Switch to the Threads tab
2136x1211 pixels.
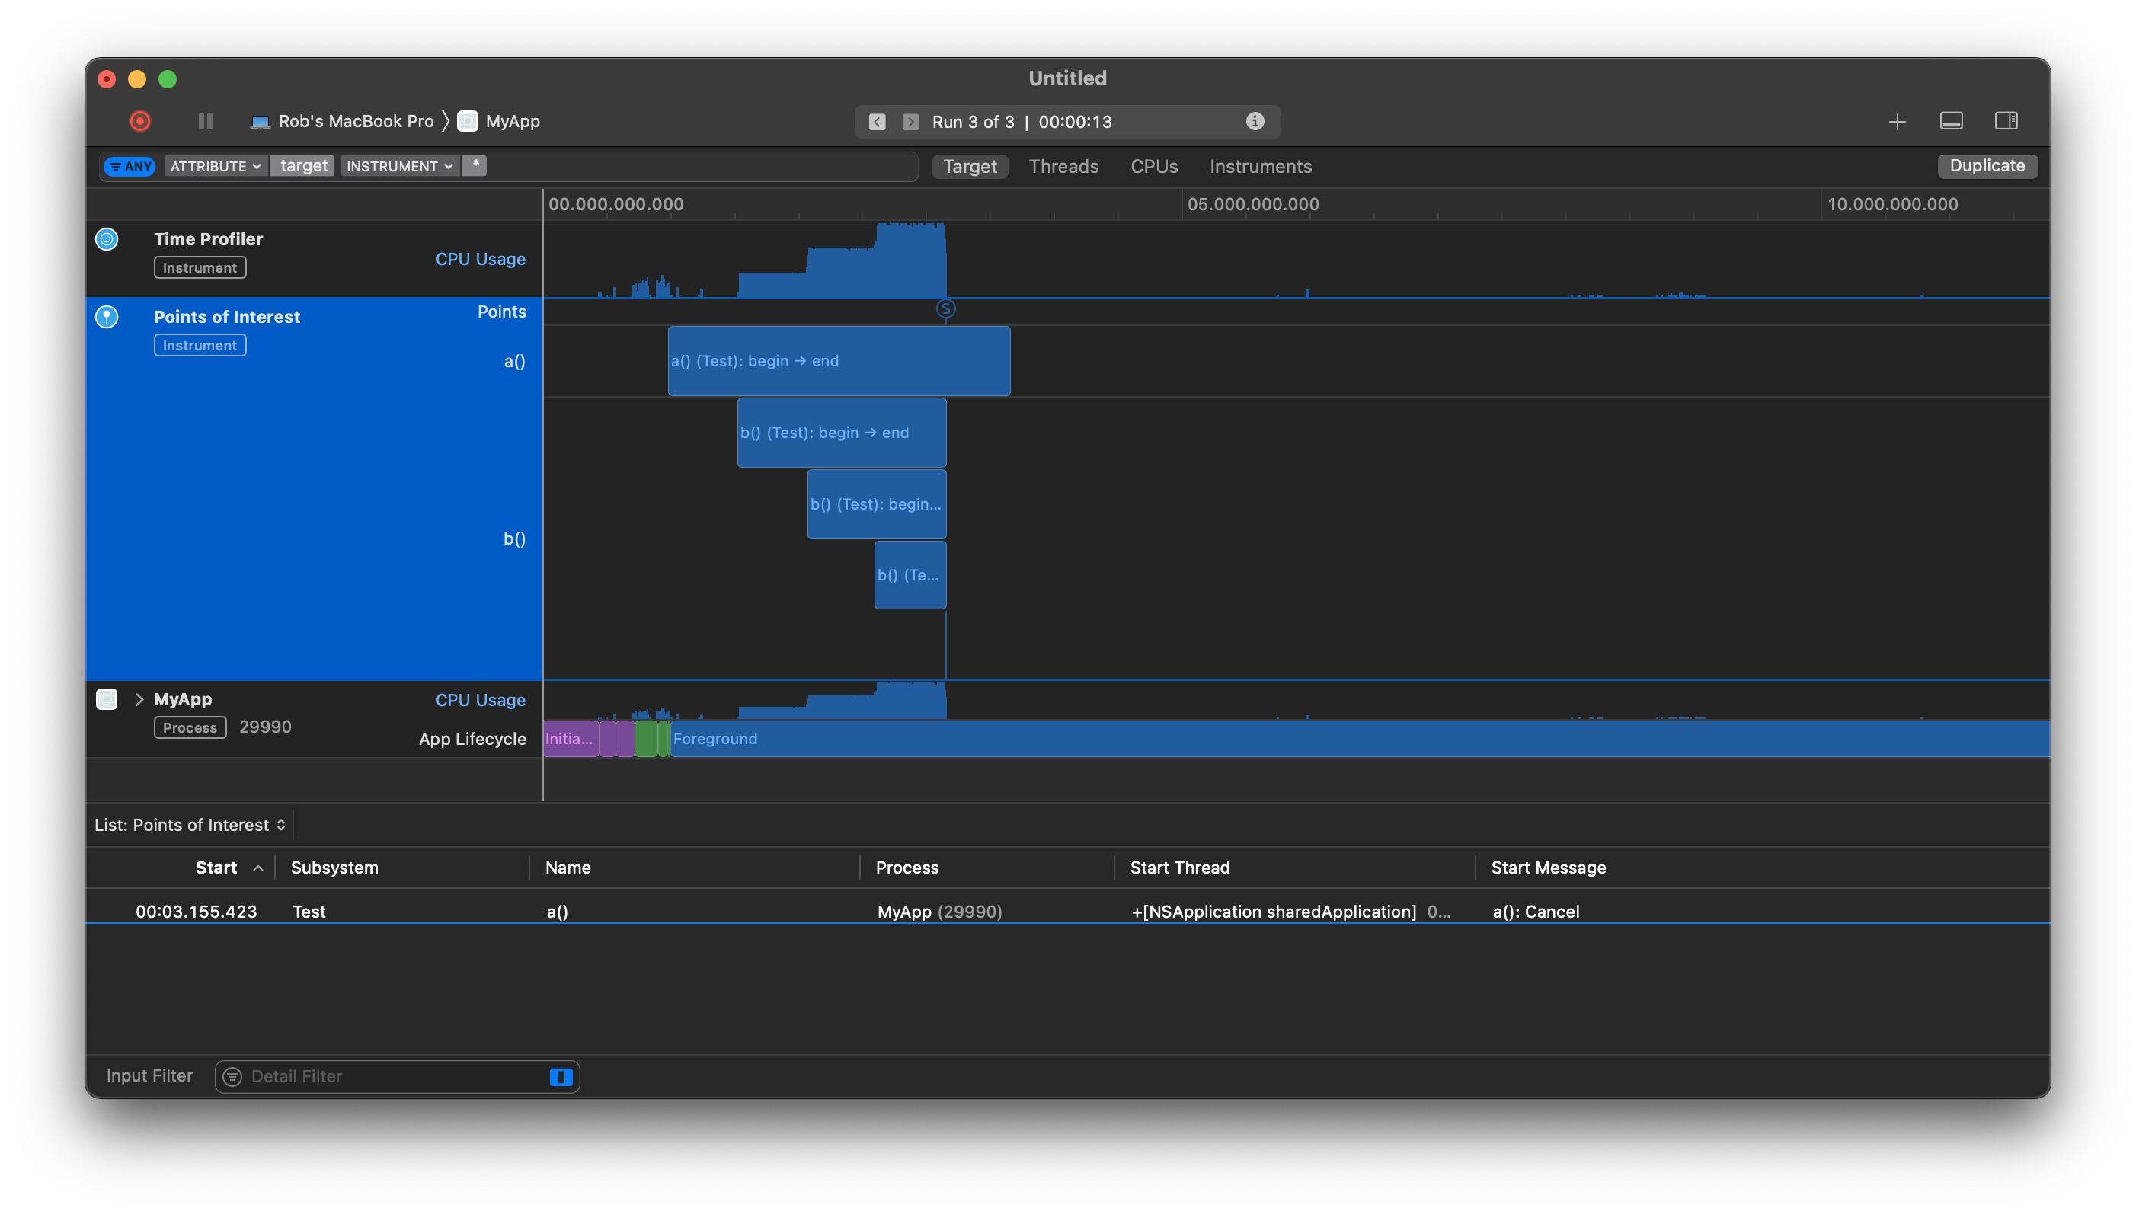pos(1063,166)
